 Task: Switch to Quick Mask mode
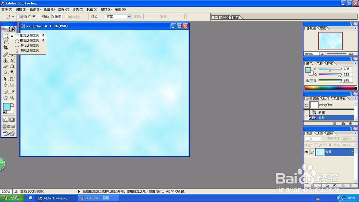coord(12,120)
